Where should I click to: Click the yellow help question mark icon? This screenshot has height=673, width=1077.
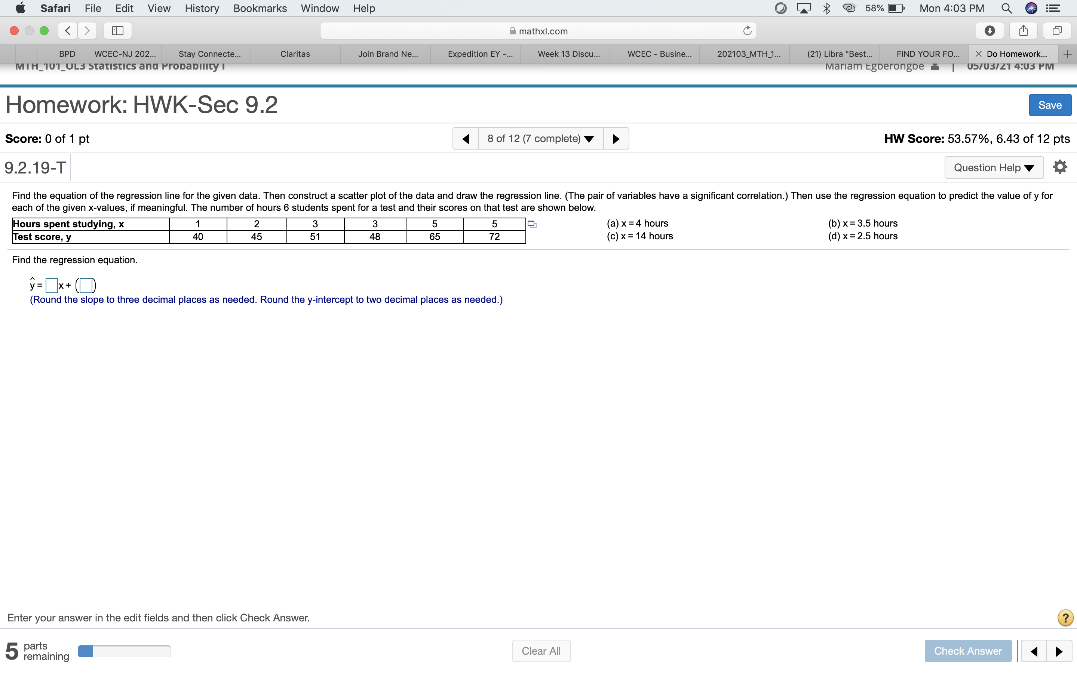point(1065,617)
